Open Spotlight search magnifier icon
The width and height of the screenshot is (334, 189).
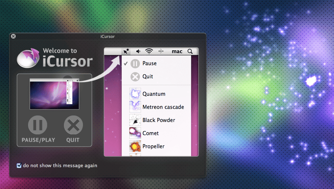(190, 51)
